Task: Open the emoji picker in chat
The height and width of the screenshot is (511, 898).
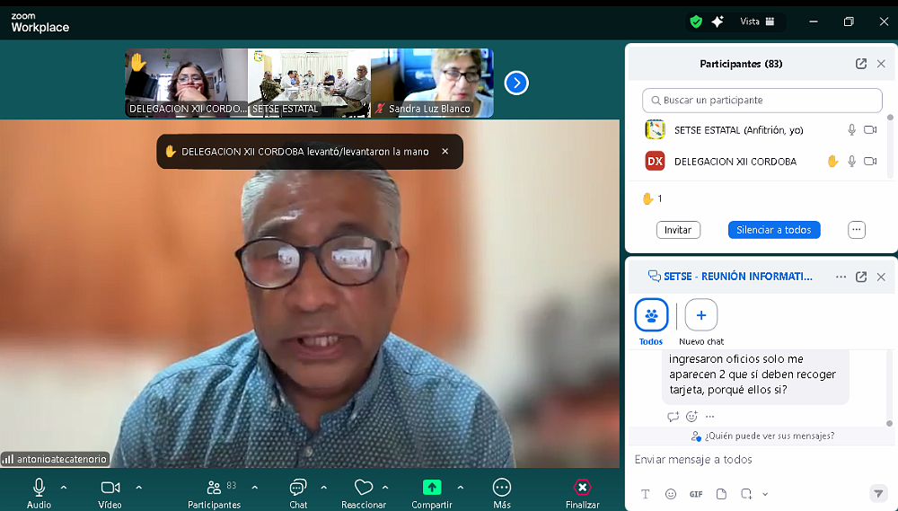Action: click(x=671, y=494)
